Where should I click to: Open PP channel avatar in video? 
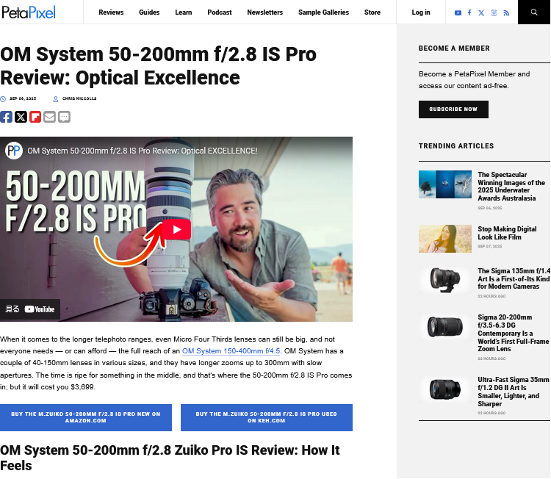click(14, 151)
